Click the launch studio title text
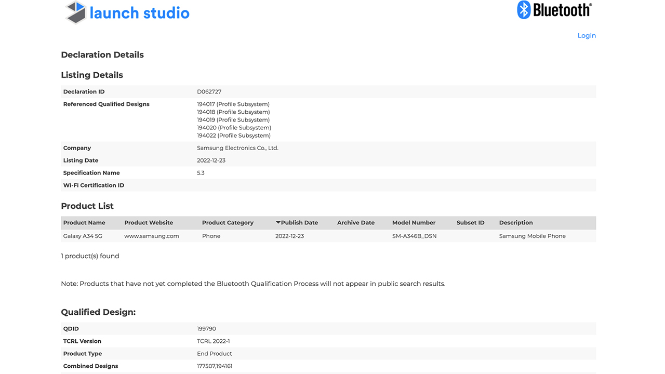The image size is (665, 374). point(139,13)
